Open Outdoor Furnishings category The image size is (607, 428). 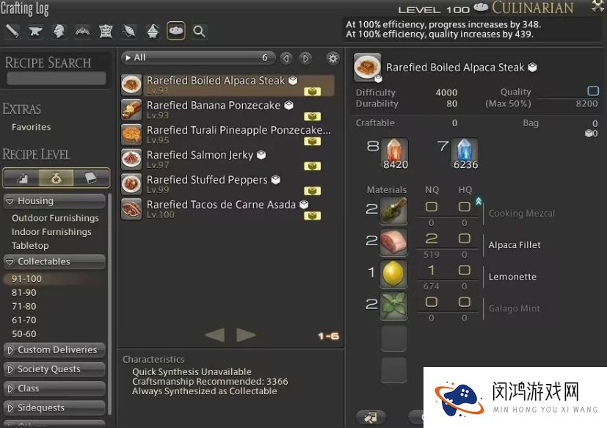(x=55, y=218)
